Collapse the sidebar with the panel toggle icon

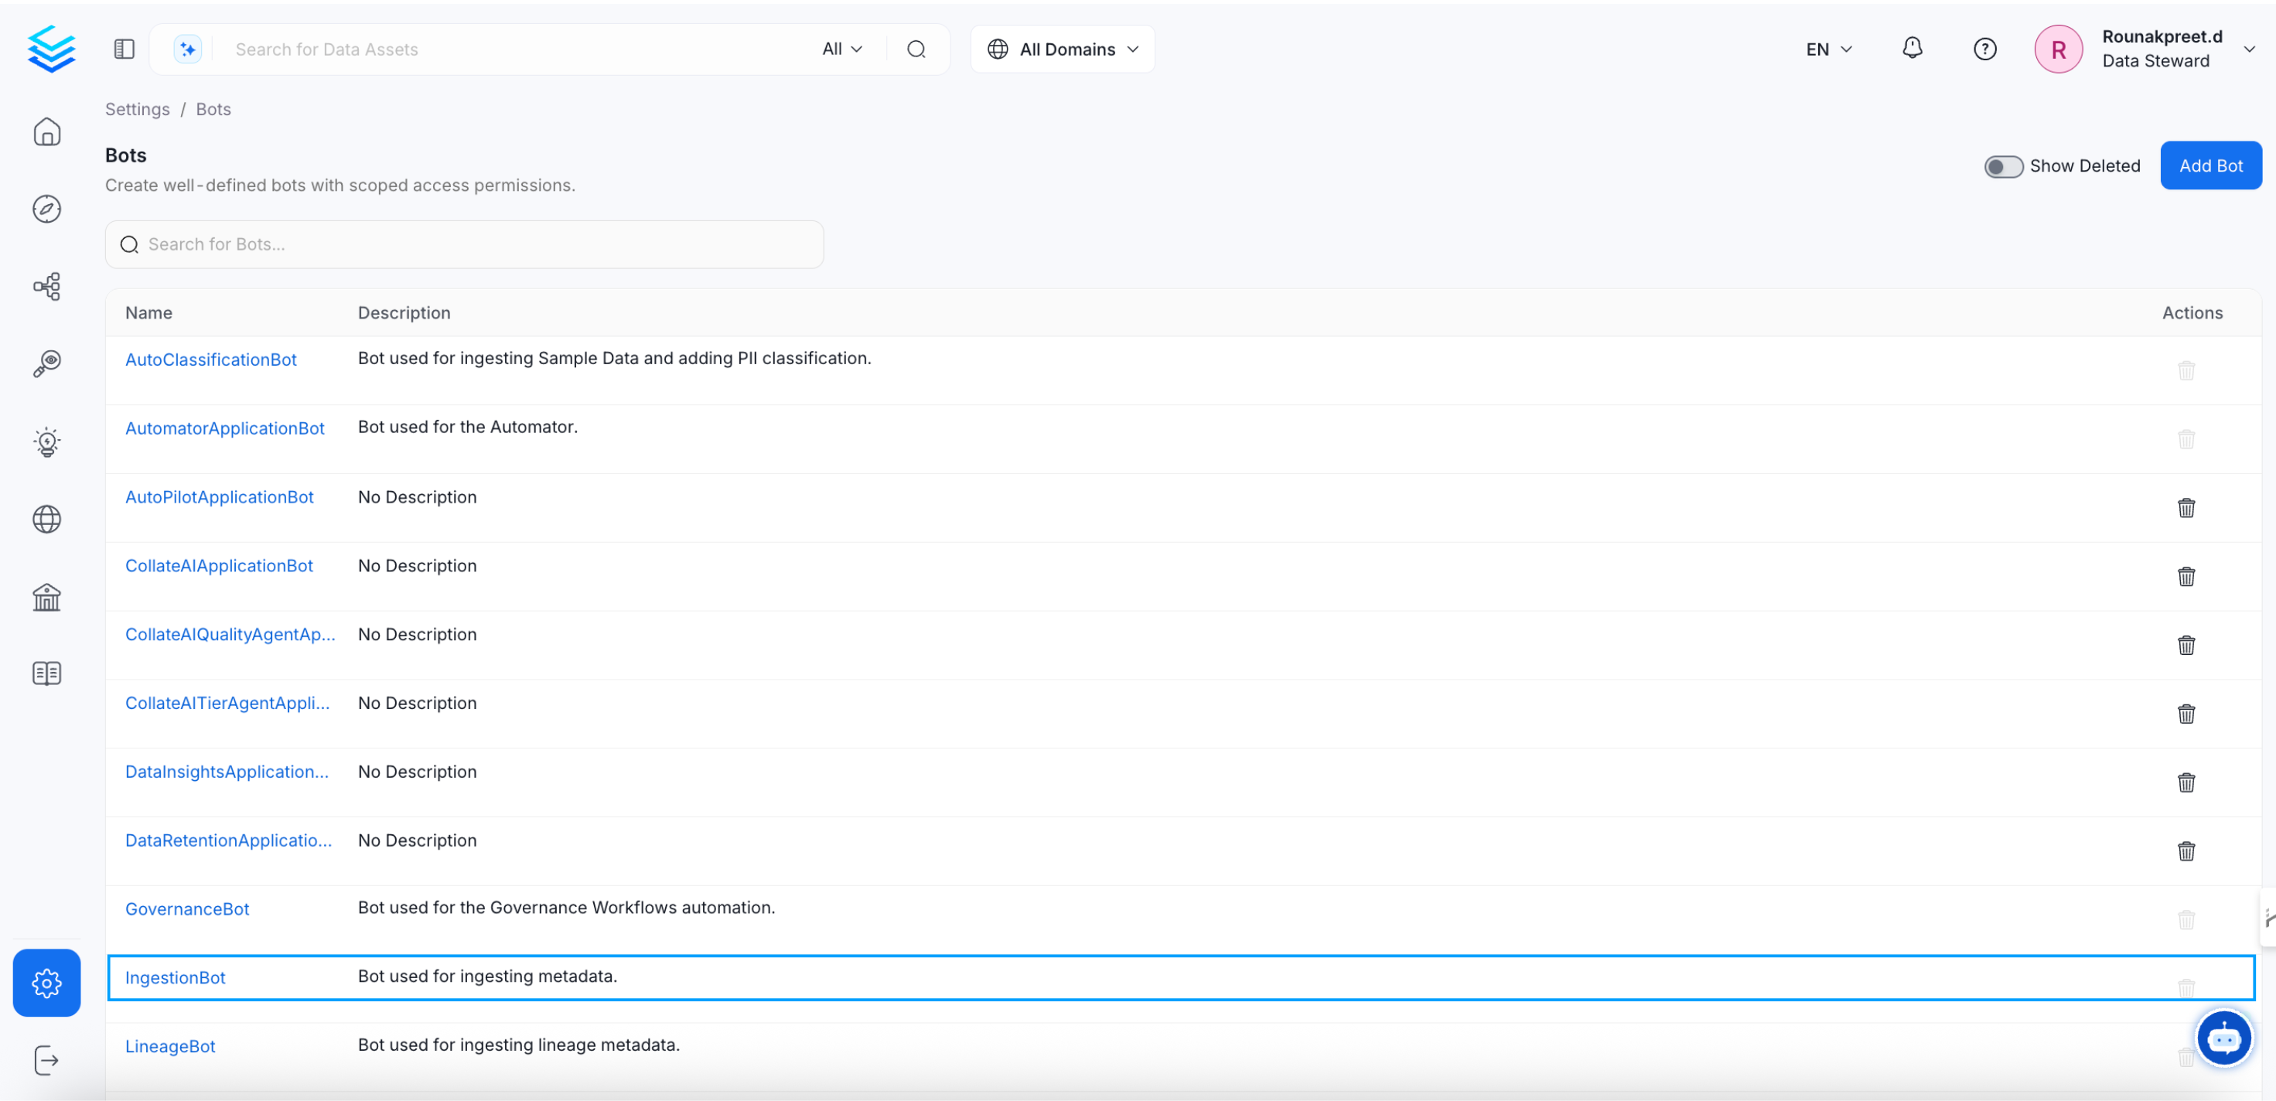tap(124, 49)
